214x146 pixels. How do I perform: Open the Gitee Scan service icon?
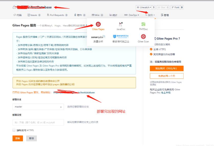pyautogui.click(x=143, y=37)
